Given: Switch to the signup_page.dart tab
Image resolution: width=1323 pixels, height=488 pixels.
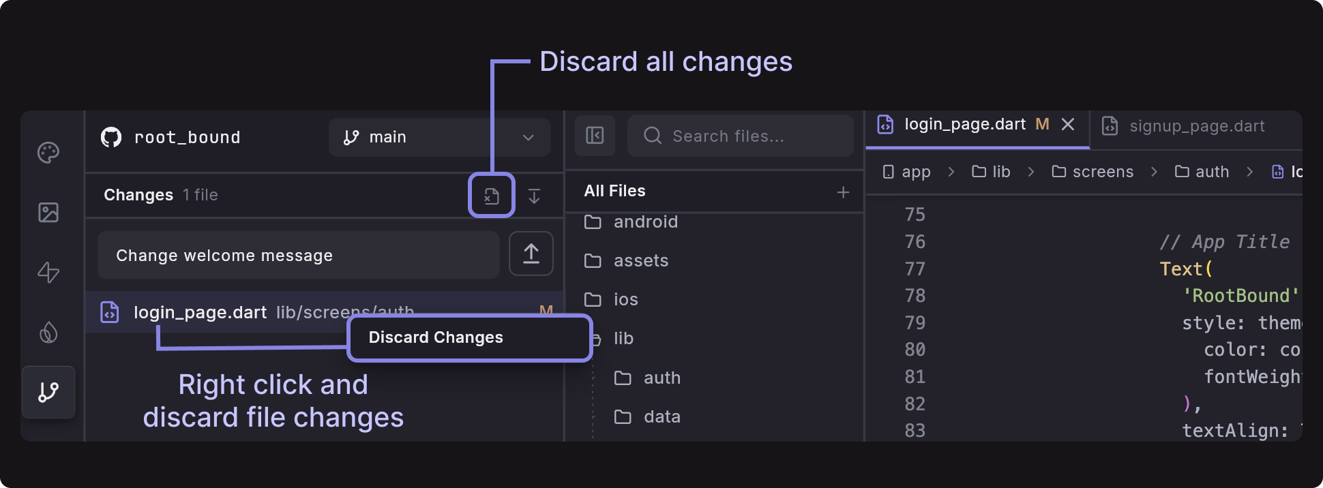Looking at the screenshot, I should click(1196, 126).
